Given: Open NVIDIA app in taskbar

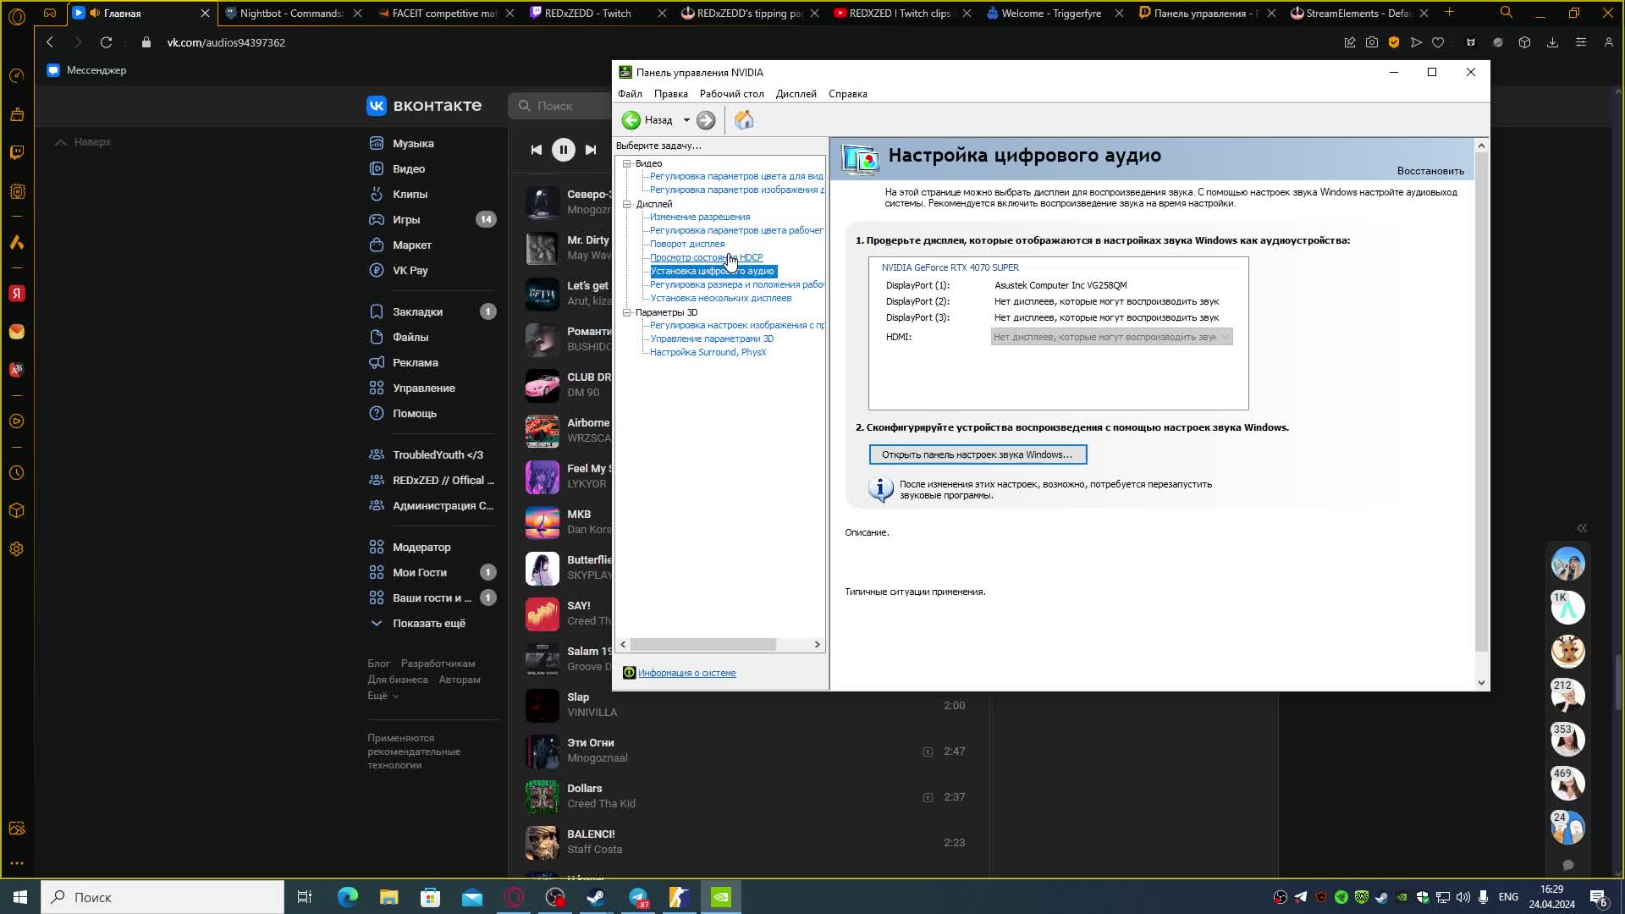Looking at the screenshot, I should [721, 897].
